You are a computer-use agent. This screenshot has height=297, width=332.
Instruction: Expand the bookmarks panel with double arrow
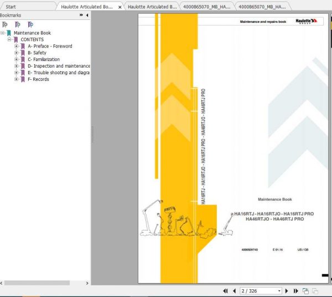click(x=81, y=15)
